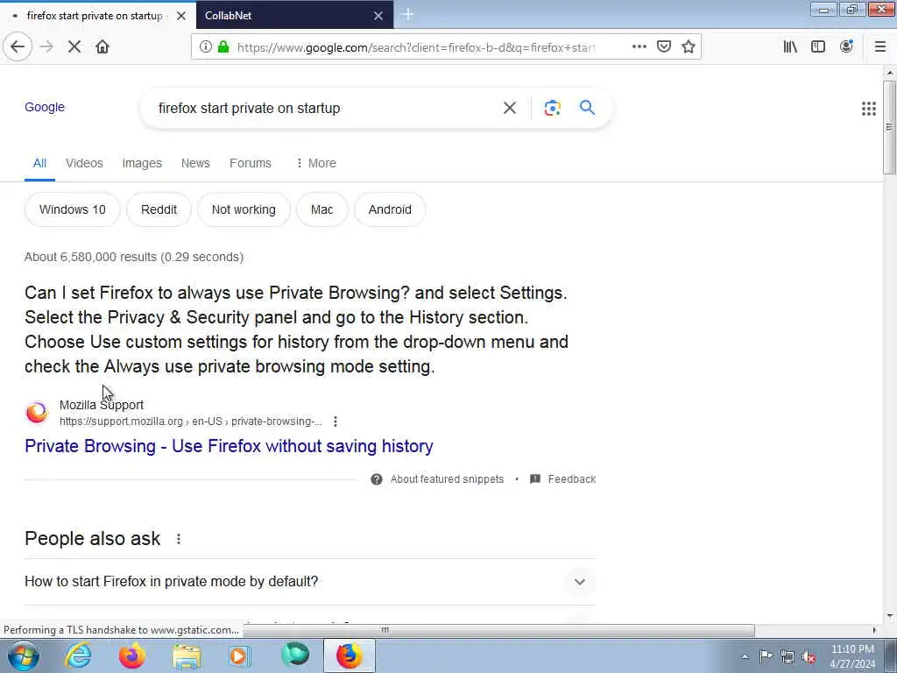Click the muted volume tray icon
The width and height of the screenshot is (897, 673).
click(x=809, y=656)
